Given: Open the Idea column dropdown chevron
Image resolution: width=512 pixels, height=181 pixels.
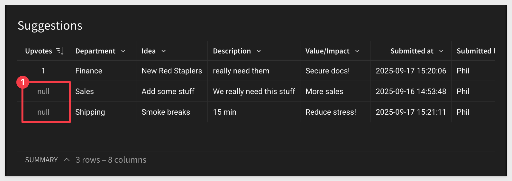Looking at the screenshot, I should pyautogui.click(x=163, y=51).
